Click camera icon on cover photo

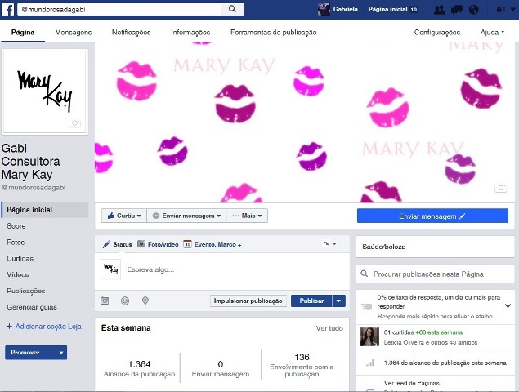click(501, 188)
